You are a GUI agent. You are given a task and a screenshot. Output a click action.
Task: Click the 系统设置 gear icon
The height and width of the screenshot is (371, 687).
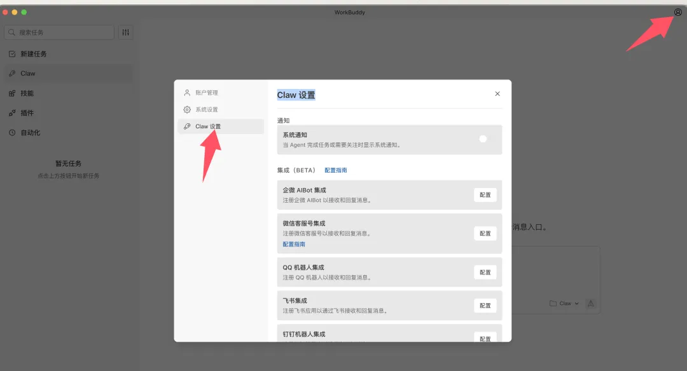pyautogui.click(x=187, y=109)
